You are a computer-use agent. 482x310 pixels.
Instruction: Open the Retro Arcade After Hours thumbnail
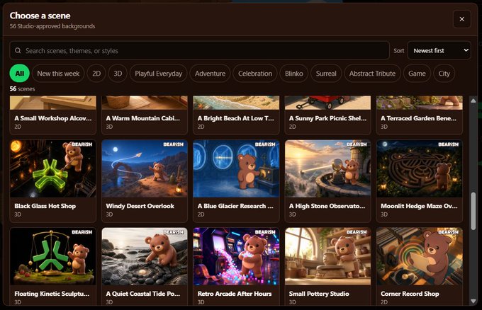coord(236,256)
